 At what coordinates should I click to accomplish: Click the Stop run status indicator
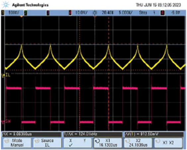click(143, 13)
